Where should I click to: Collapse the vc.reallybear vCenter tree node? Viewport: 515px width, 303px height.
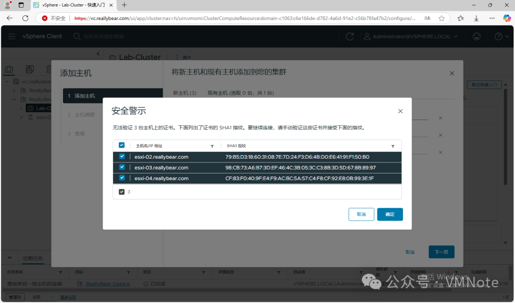[x=7, y=81]
